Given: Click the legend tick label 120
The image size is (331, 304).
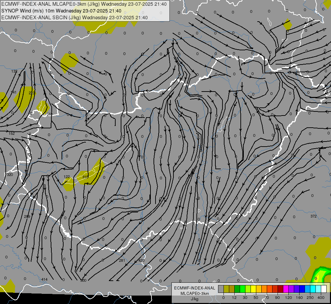Looking at the screenshot, I should [288, 298].
